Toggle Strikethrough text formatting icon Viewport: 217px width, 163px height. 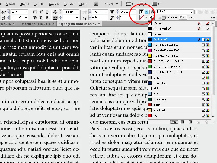[47, 18]
